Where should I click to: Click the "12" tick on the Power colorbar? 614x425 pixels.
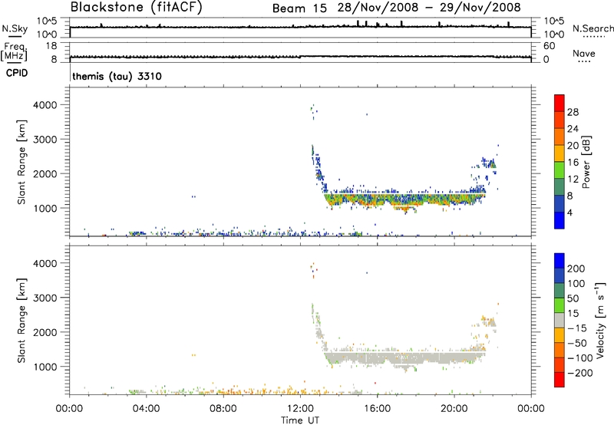click(573, 179)
